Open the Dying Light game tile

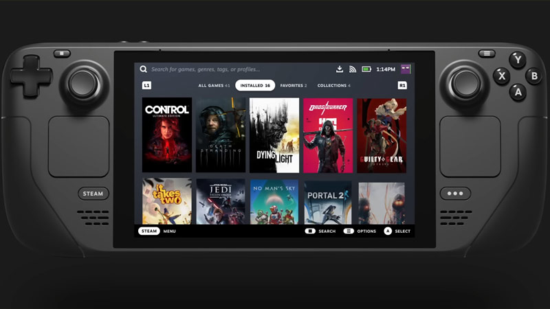[x=274, y=135]
